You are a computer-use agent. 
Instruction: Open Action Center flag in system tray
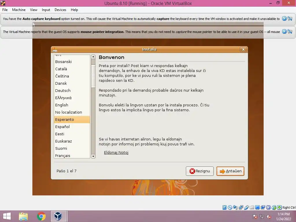pos(255,217)
